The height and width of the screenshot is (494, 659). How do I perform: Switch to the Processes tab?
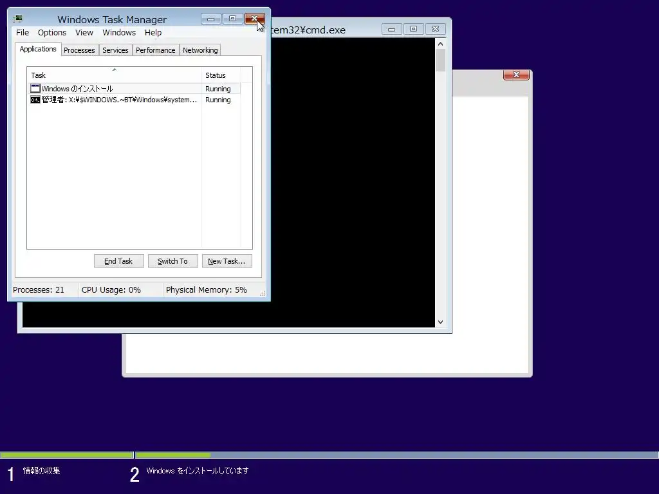(79, 50)
